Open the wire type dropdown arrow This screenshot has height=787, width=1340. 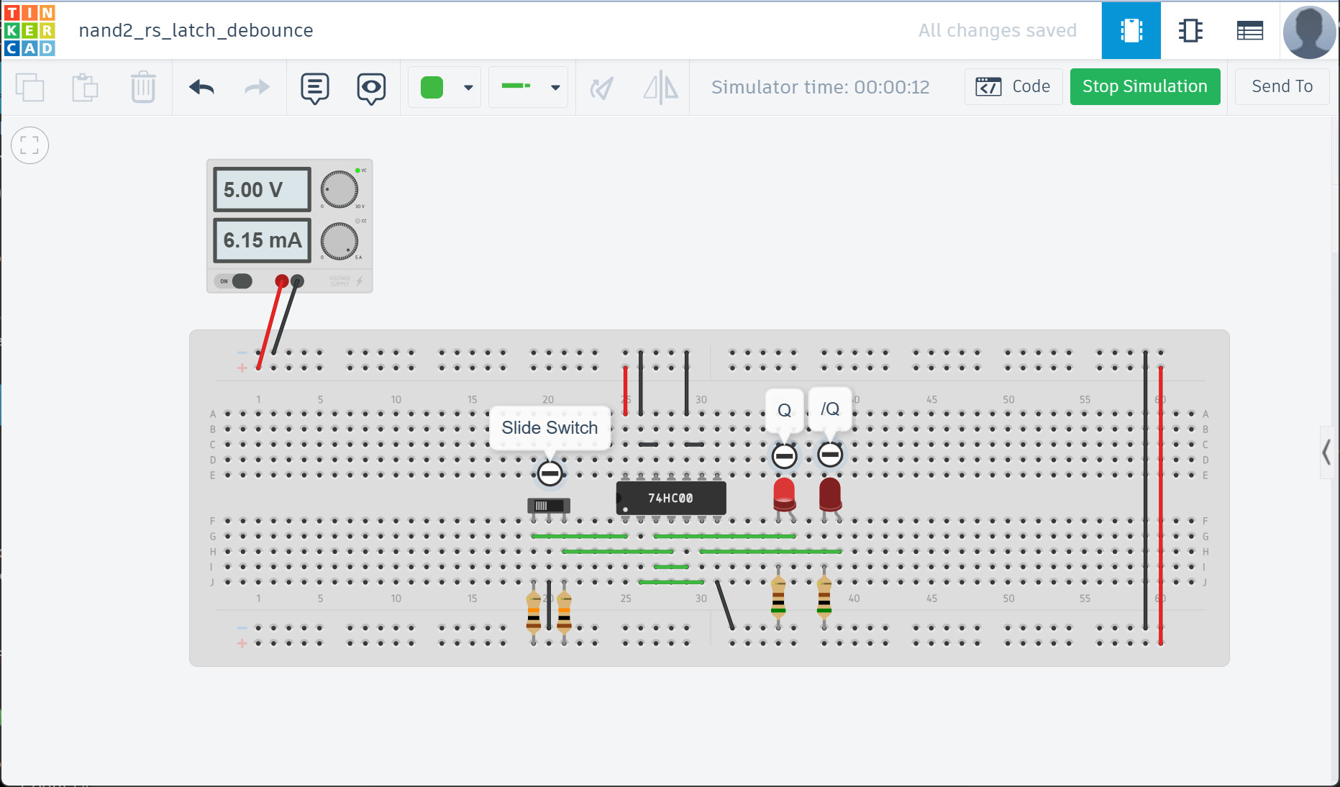(555, 88)
